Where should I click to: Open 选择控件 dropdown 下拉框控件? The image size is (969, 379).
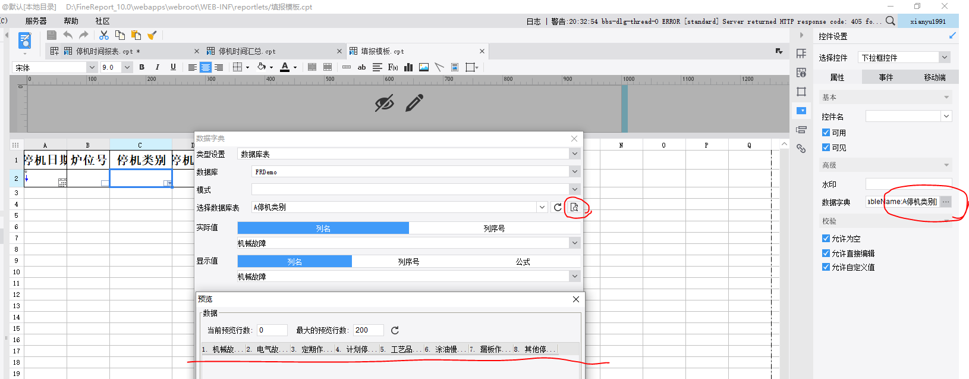point(944,57)
